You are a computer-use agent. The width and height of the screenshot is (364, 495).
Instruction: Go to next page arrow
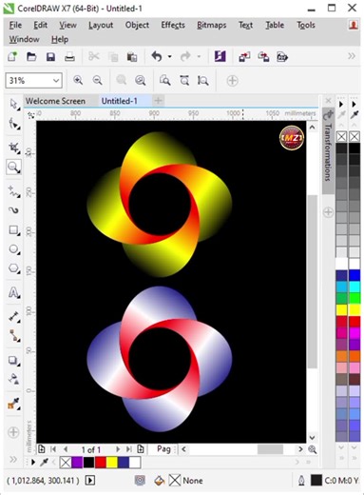tap(118, 449)
